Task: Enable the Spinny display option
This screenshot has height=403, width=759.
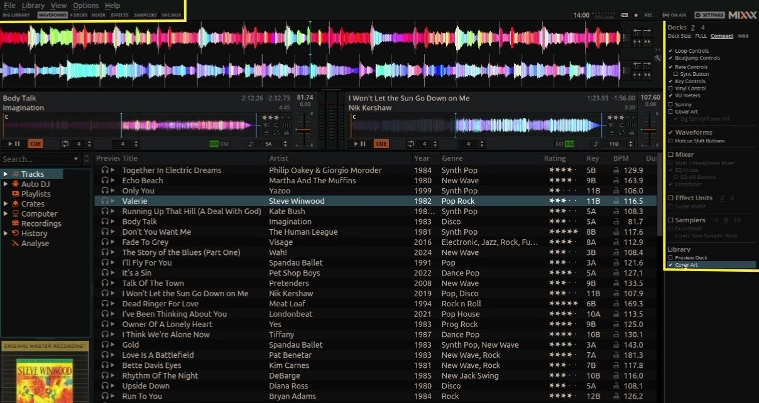Action: (x=671, y=104)
